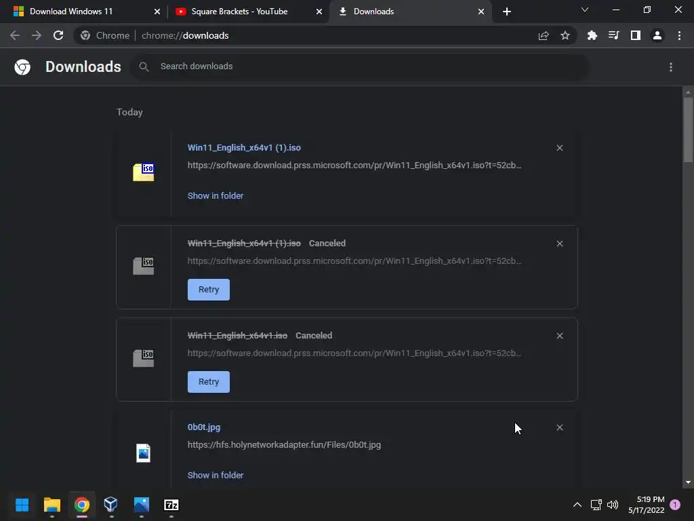Open Win11_English_x64v1 (1).iso completed download
The width and height of the screenshot is (694, 521).
[x=244, y=147]
